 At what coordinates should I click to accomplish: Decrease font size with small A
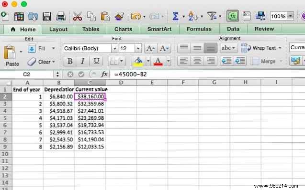(164, 48)
